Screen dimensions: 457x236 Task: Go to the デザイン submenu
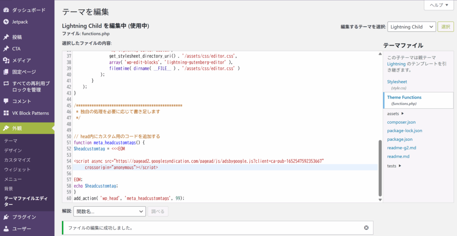[13, 150]
